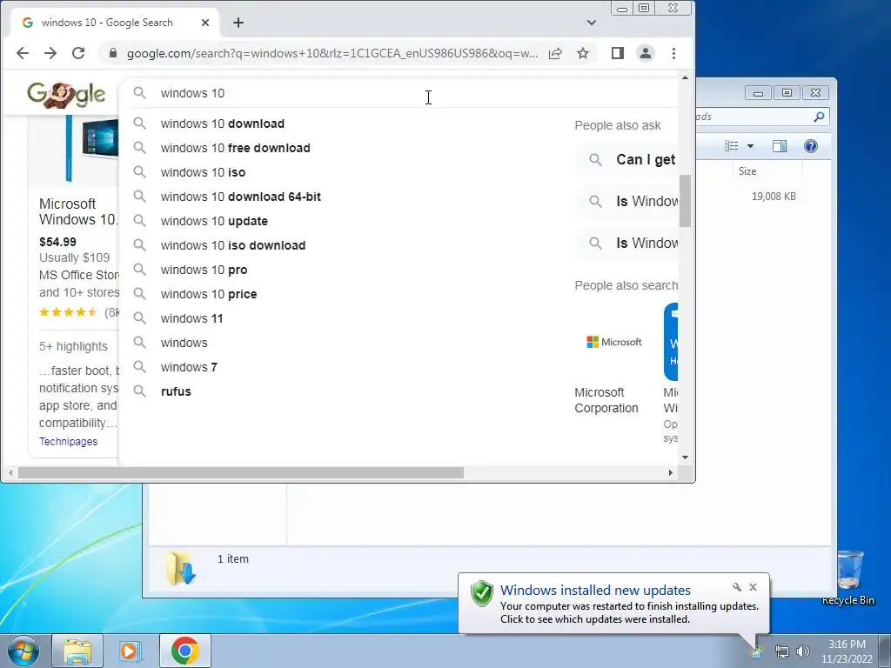The width and height of the screenshot is (891, 668).
Task: Click the horizontal scroll right arrow
Action: tap(671, 472)
